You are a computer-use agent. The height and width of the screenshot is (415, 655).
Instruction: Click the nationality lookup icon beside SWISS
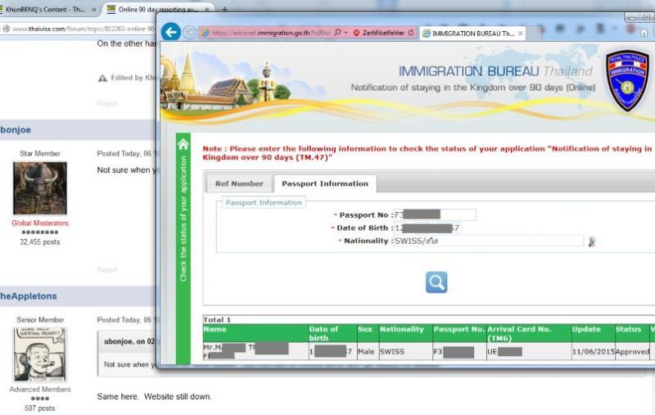click(x=591, y=241)
